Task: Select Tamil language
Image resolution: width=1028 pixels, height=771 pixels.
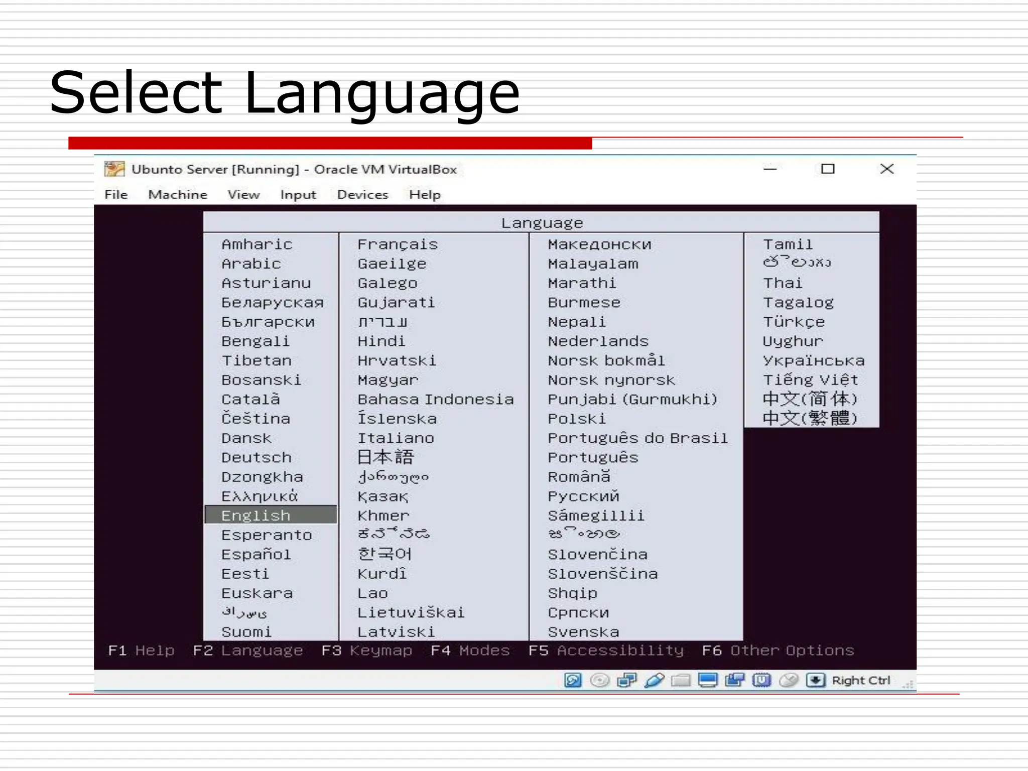Action: point(788,244)
